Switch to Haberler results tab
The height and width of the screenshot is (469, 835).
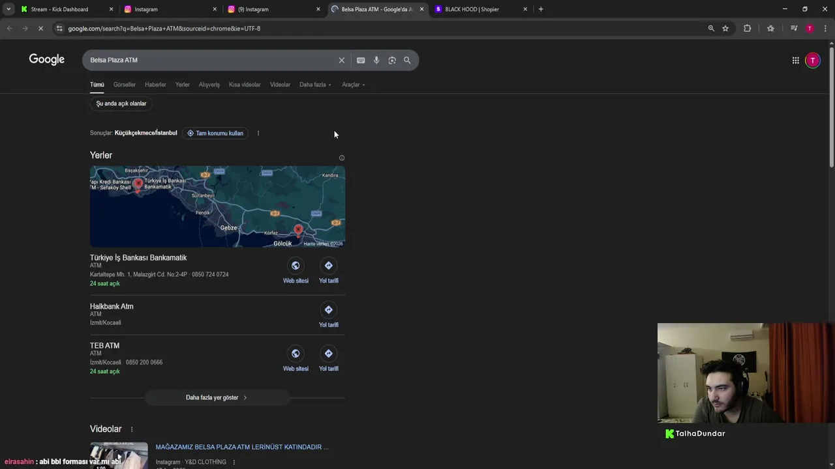tap(155, 85)
